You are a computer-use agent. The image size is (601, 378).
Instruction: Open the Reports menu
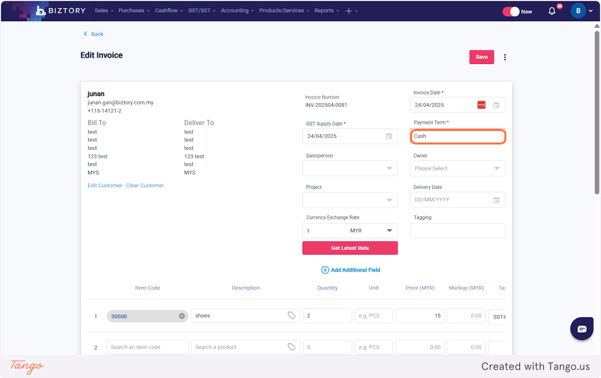pyautogui.click(x=327, y=10)
